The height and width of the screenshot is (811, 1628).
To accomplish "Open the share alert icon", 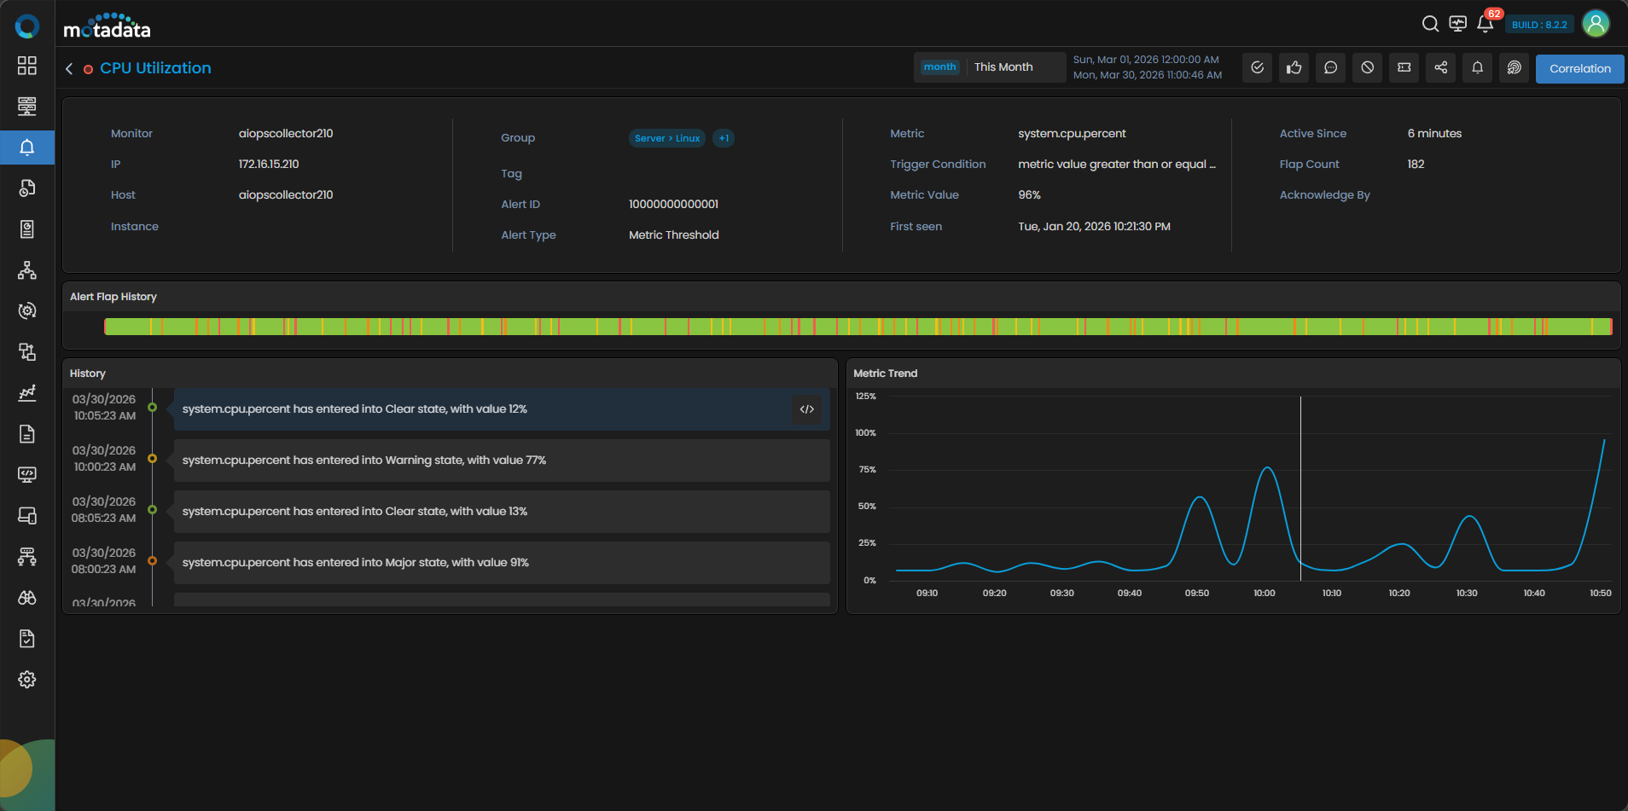I will coord(1440,68).
